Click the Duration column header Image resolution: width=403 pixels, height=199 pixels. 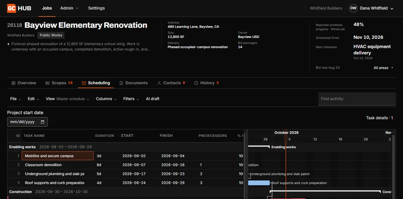point(104,136)
